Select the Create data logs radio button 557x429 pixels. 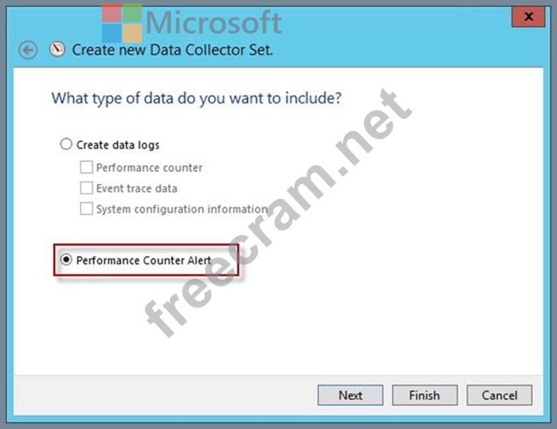click(66, 144)
